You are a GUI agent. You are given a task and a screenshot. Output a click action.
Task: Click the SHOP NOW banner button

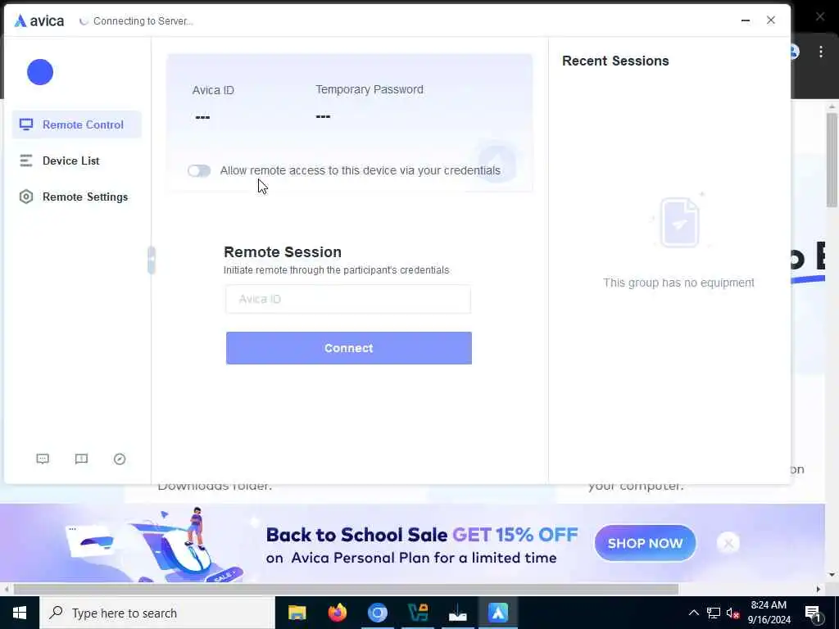tap(646, 544)
